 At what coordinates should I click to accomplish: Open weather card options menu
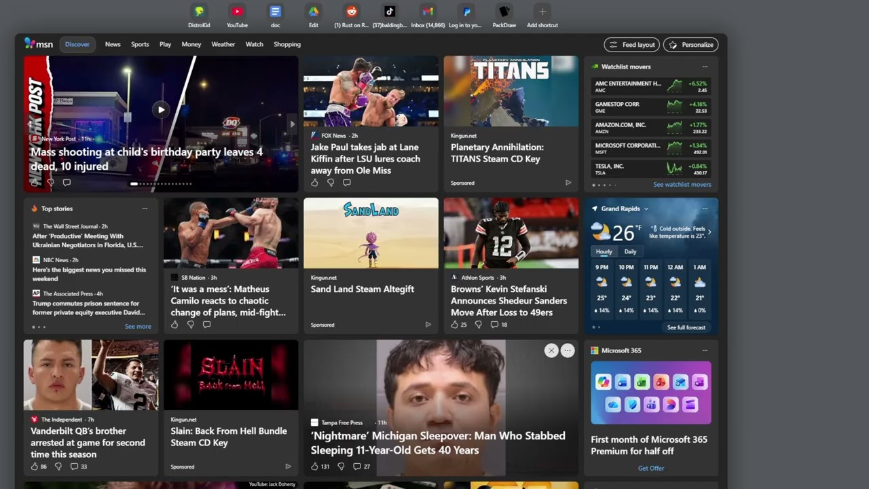[x=705, y=209]
